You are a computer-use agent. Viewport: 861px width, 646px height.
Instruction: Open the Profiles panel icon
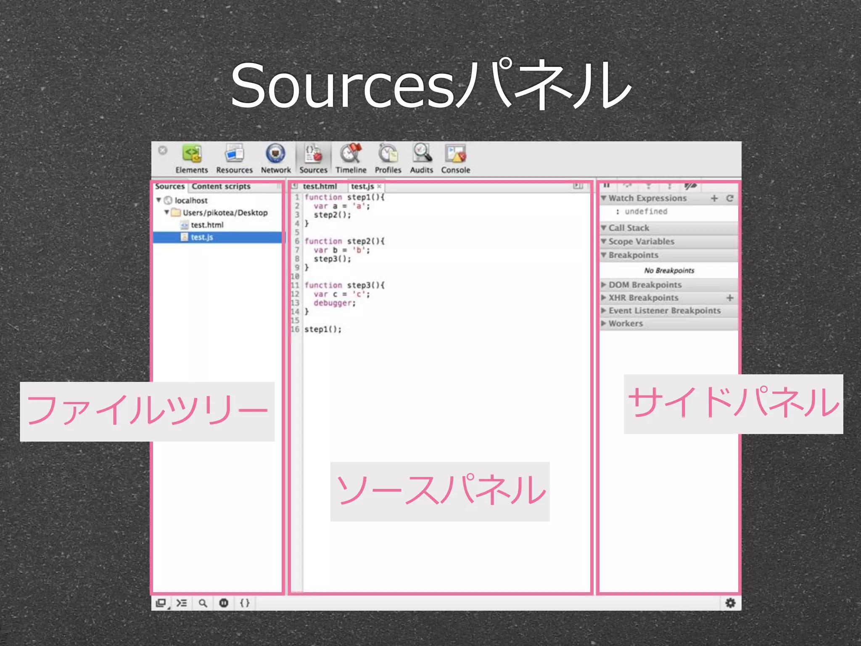388,154
